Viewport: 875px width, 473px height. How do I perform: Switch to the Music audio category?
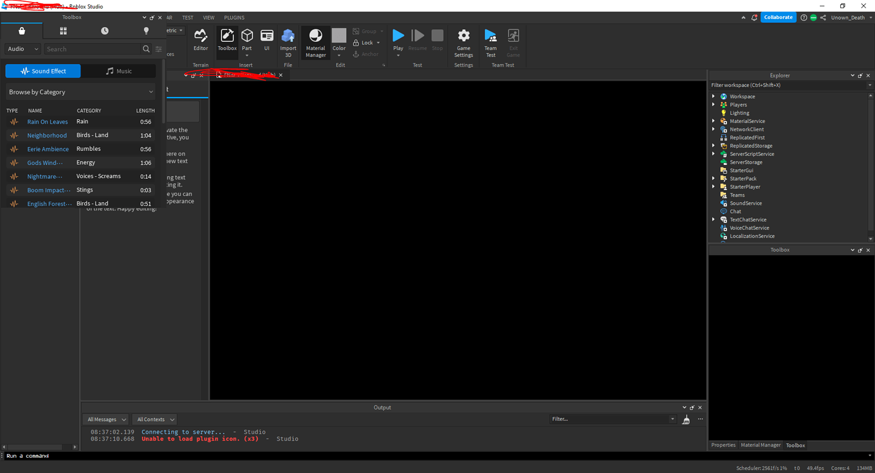click(118, 70)
